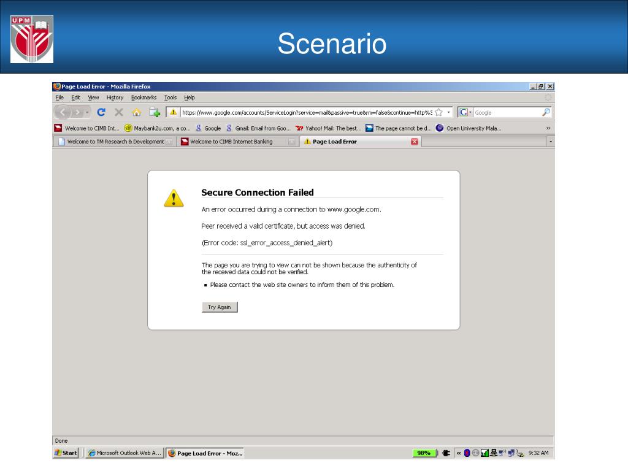This screenshot has height=471, width=628.
Task: Switch to Microsoft Outlook Web A... taskbar item
Action: (124, 453)
